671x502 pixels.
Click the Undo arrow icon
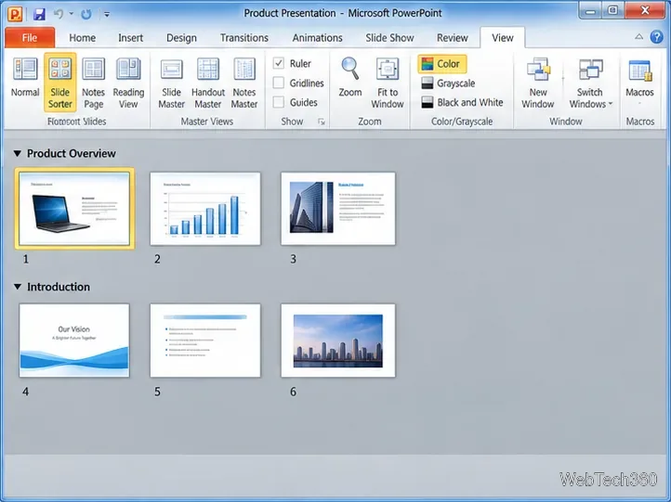pyautogui.click(x=59, y=14)
